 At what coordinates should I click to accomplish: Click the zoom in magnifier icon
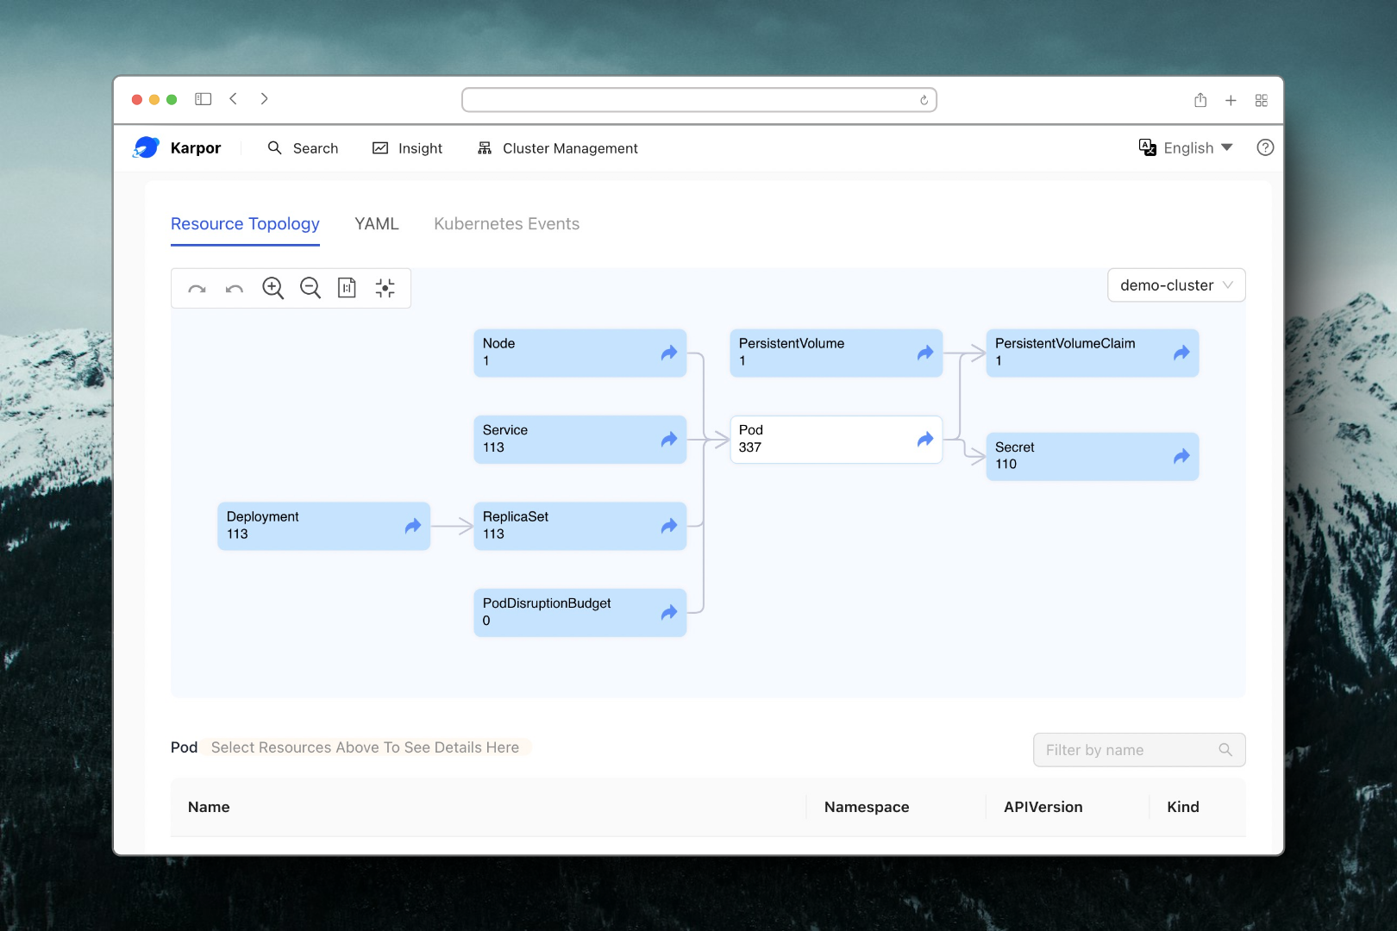273,288
